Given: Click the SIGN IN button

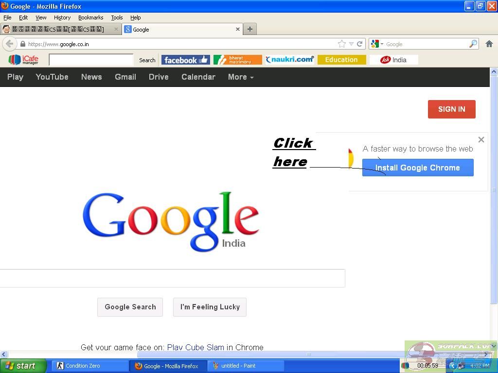Looking at the screenshot, I should pos(451,109).
